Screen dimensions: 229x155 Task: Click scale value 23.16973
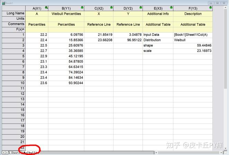(x=193, y=51)
